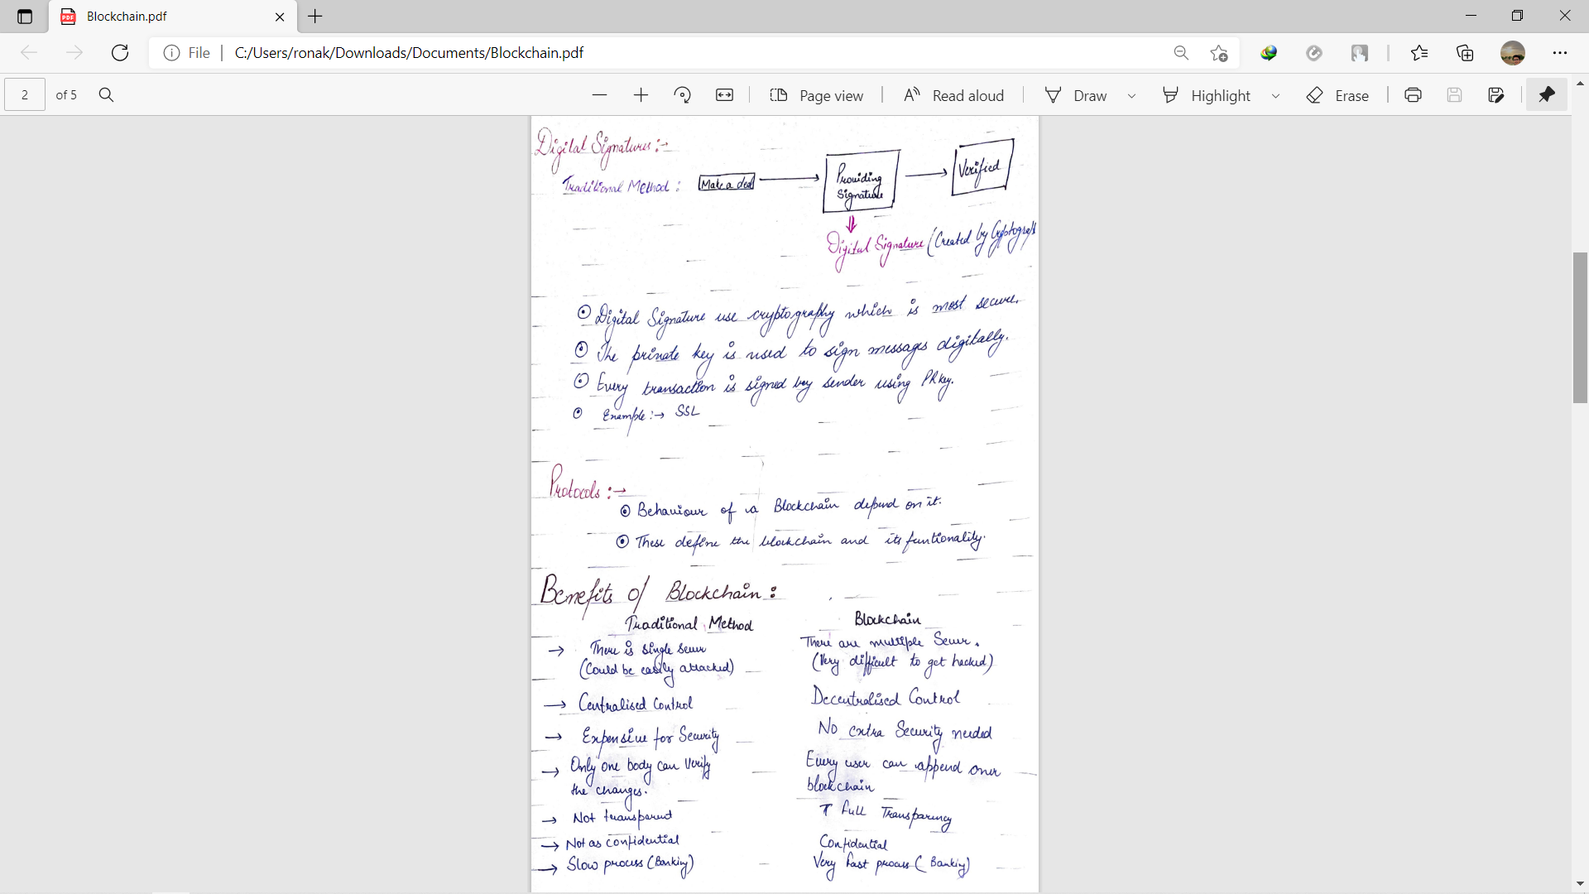This screenshot has width=1589, height=894.
Task: Toggle the Erase tool
Action: click(x=1337, y=95)
